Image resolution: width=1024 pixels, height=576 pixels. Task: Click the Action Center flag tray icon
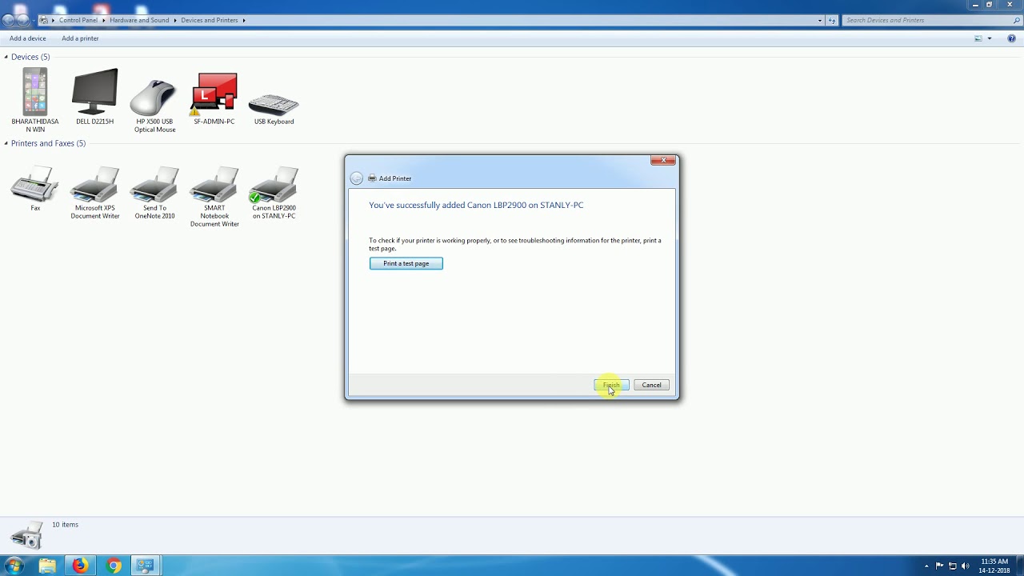[x=939, y=566]
